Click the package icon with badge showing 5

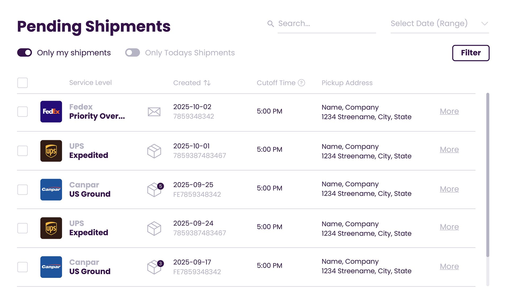(x=154, y=189)
